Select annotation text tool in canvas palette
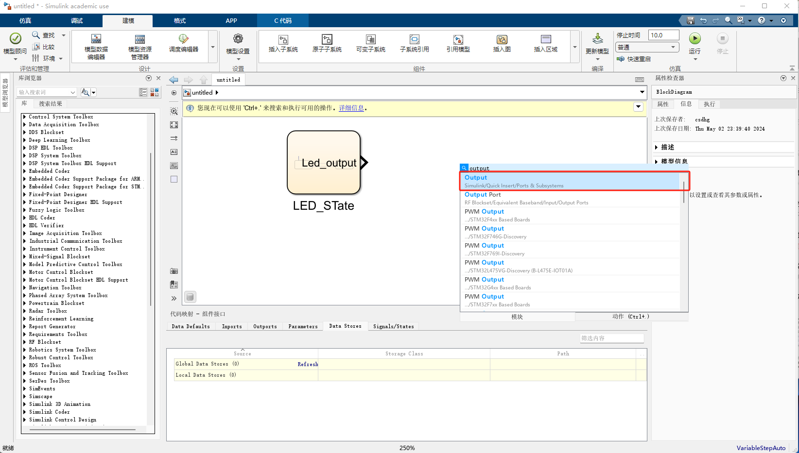This screenshot has width=799, height=453. (174, 152)
